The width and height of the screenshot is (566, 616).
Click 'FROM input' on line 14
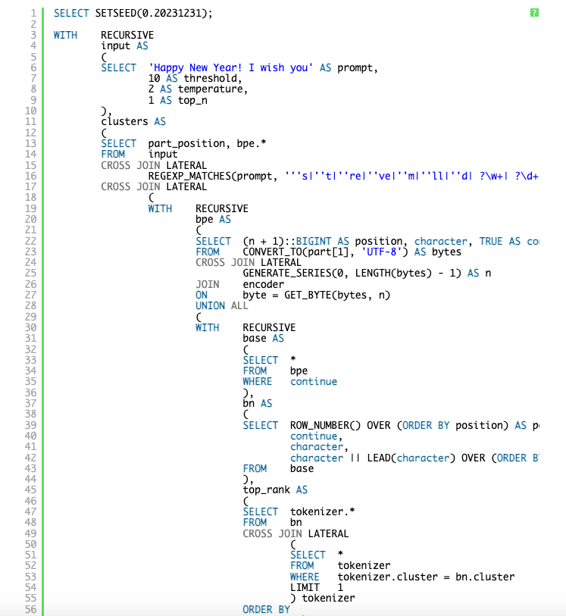pos(139,154)
